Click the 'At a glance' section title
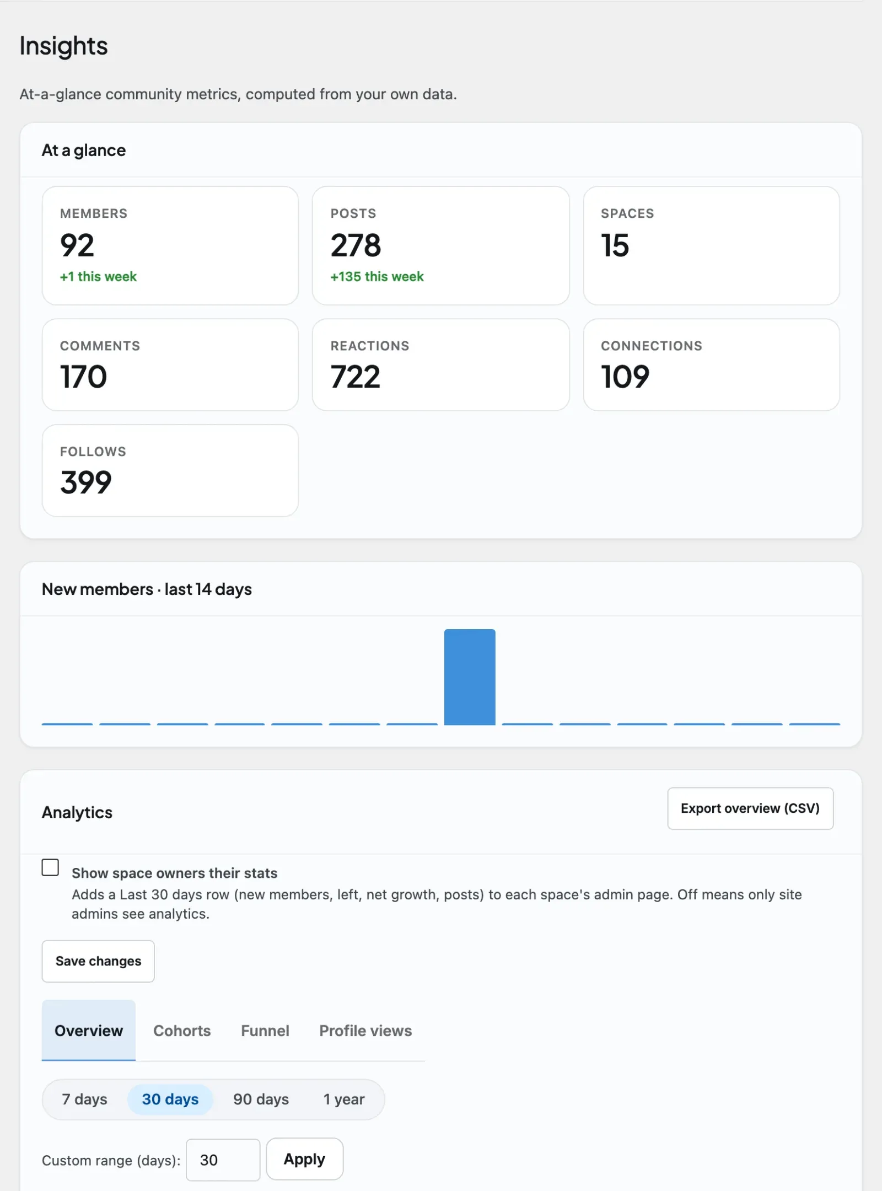This screenshot has height=1191, width=882. (x=84, y=150)
